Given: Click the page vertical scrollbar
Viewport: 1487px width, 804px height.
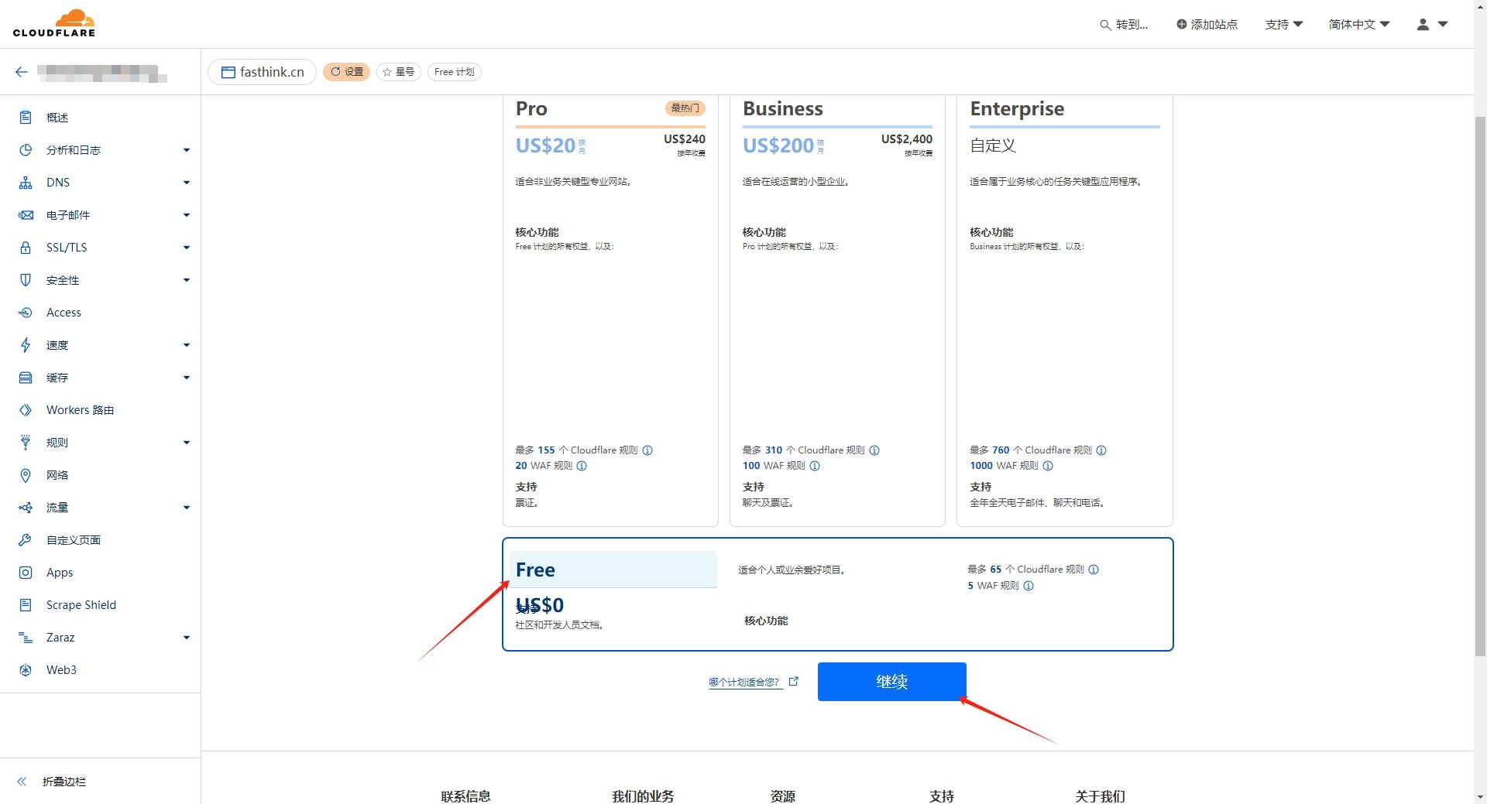Looking at the screenshot, I should (x=1480, y=387).
